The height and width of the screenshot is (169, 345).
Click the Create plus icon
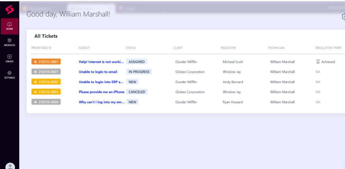tap(9, 57)
